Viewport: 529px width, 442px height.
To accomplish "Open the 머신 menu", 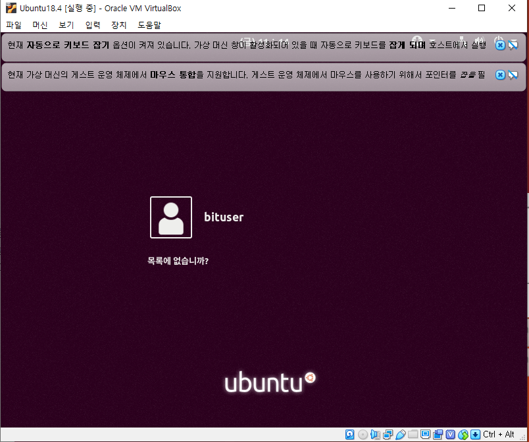I will pos(40,25).
